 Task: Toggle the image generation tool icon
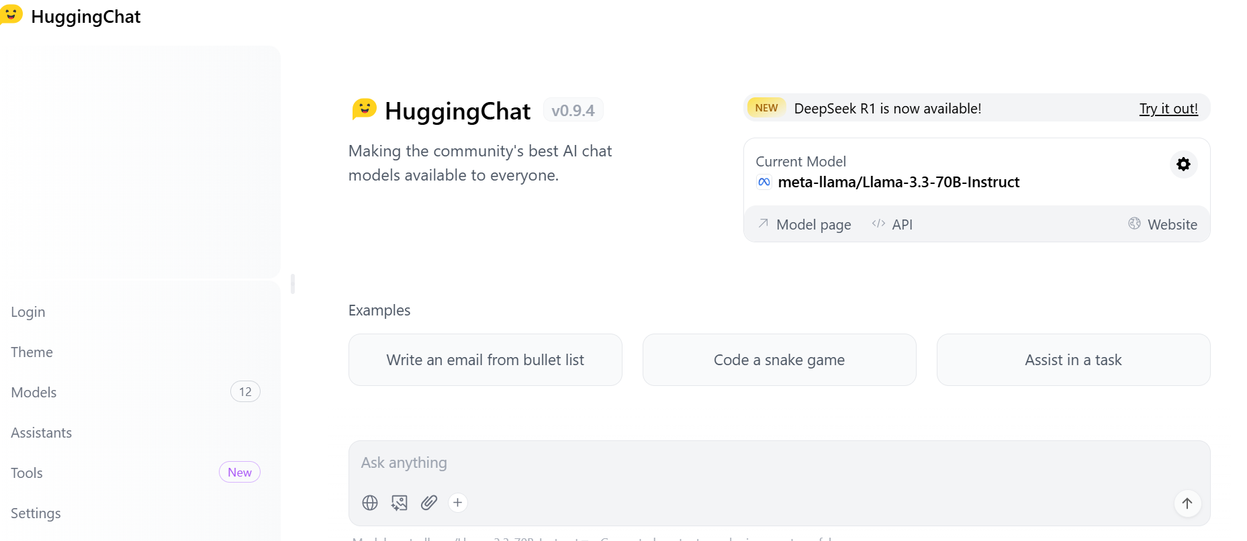pyautogui.click(x=400, y=503)
